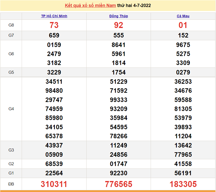Click the G6 number 9675
Screen dimensions: 216x192
[x=183, y=45]
